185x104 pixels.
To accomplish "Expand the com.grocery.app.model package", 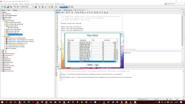I will (5, 31).
